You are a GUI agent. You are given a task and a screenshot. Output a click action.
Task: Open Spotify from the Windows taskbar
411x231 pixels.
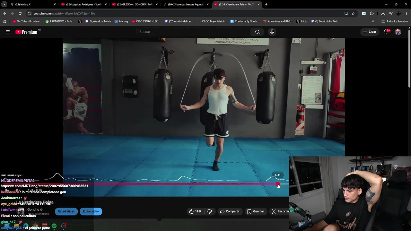click(x=54, y=226)
